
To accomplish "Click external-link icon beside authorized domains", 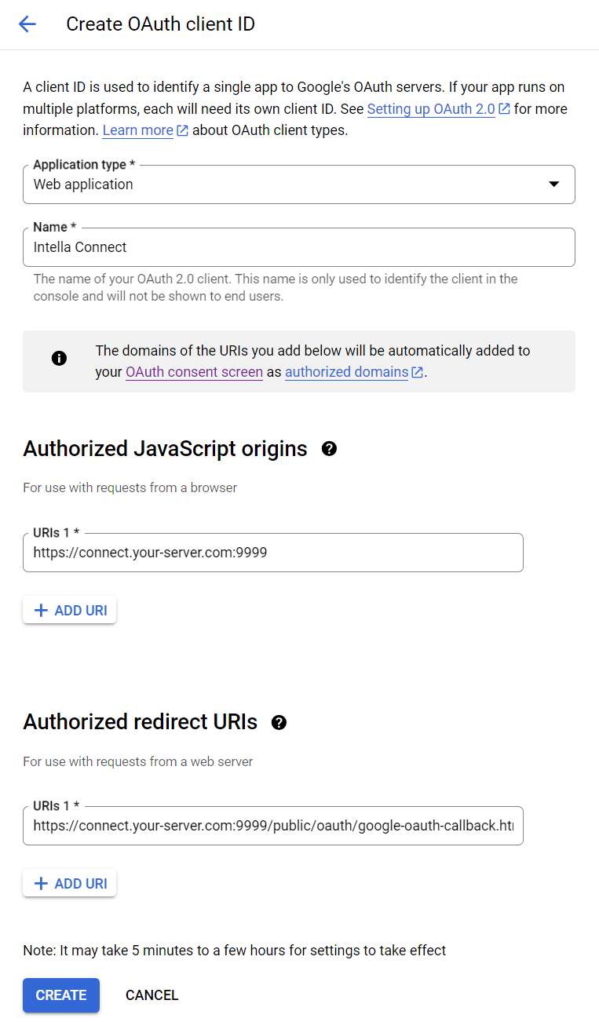I will click(418, 372).
